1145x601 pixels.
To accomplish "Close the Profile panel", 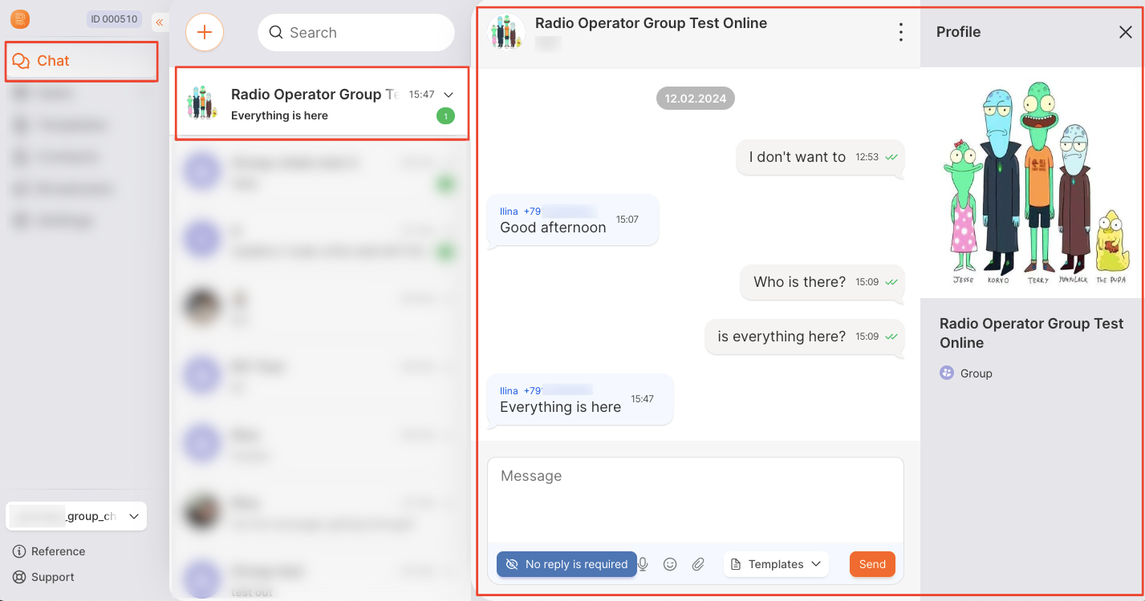I will (x=1125, y=32).
